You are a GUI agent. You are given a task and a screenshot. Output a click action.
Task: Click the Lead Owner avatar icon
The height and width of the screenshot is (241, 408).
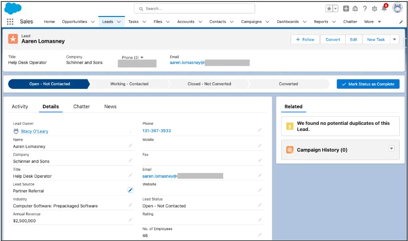(16, 131)
